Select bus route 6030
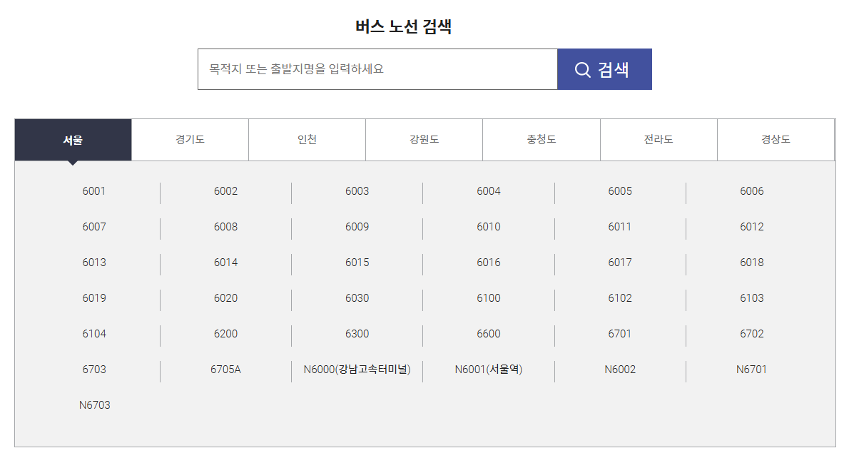 [357, 298]
